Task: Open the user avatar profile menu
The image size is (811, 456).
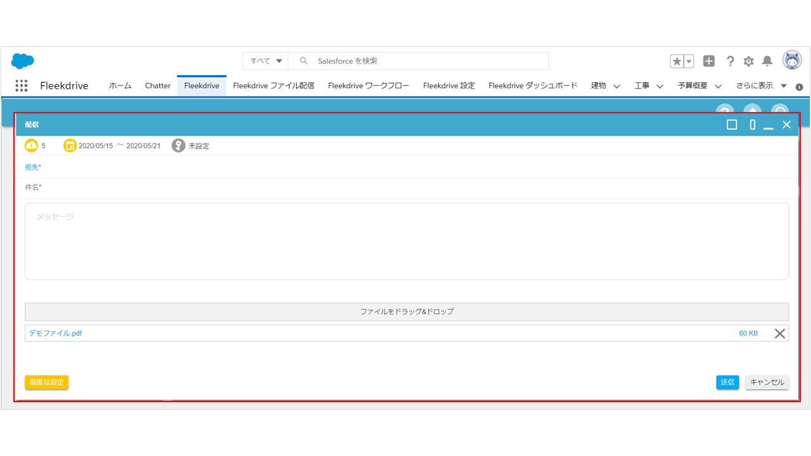Action: tap(791, 61)
